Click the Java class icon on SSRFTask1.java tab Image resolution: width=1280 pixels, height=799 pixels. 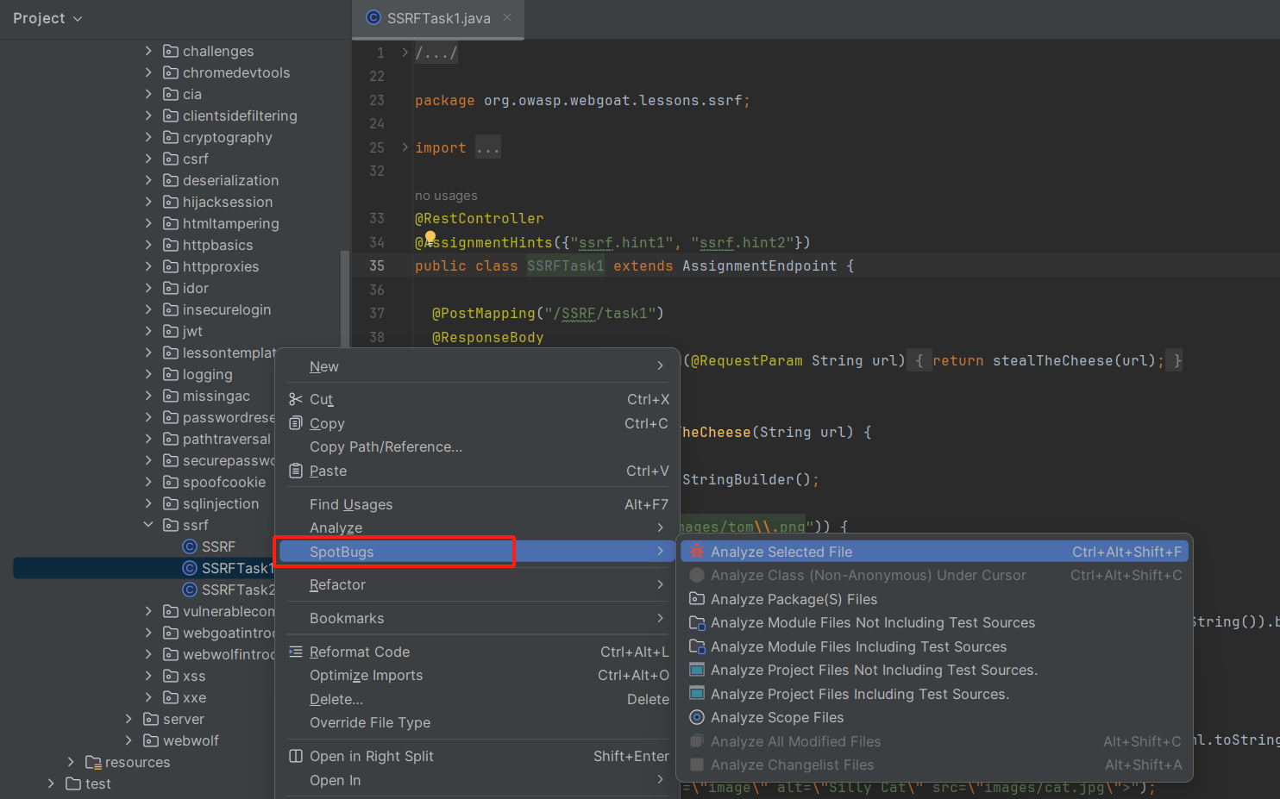pos(373,18)
